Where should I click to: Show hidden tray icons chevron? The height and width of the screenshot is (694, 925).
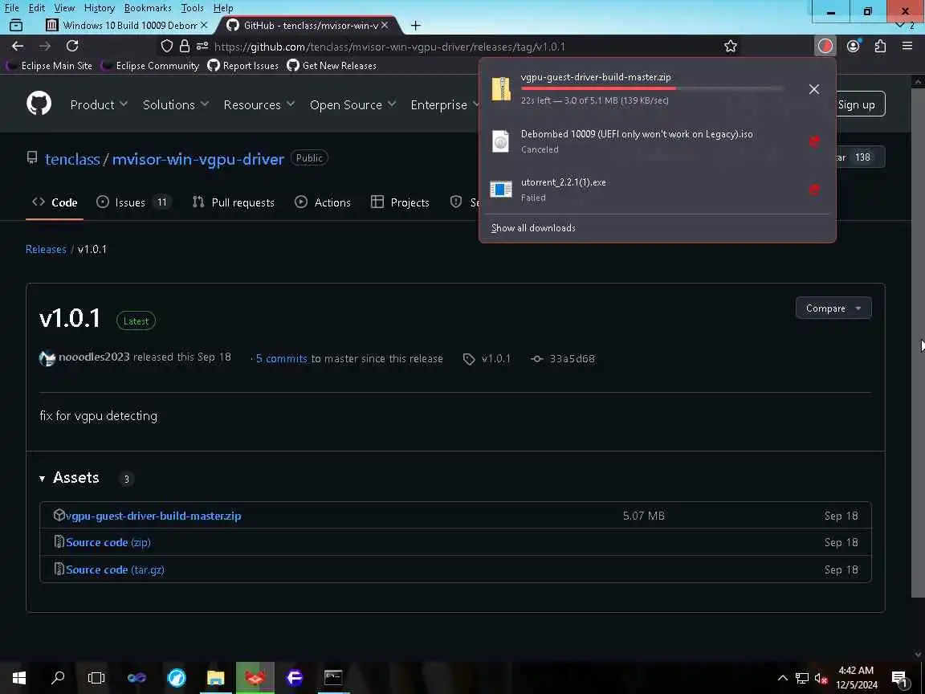(783, 678)
